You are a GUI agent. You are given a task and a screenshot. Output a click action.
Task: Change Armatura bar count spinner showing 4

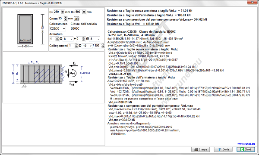[x=57, y=39]
